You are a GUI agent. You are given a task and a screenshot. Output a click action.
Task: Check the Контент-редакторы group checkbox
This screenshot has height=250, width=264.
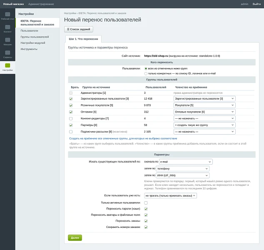click(71, 119)
